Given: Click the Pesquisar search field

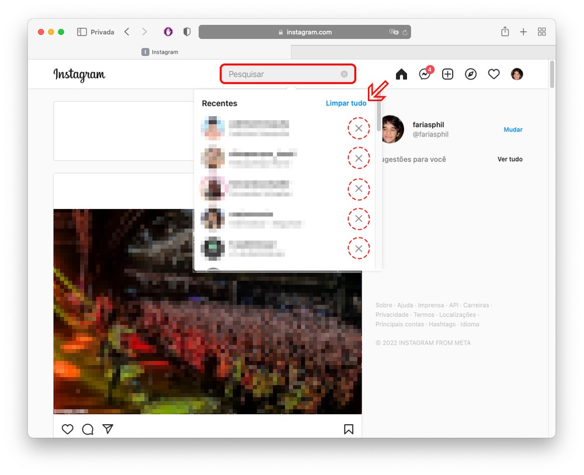Looking at the screenshot, I should tap(280, 74).
